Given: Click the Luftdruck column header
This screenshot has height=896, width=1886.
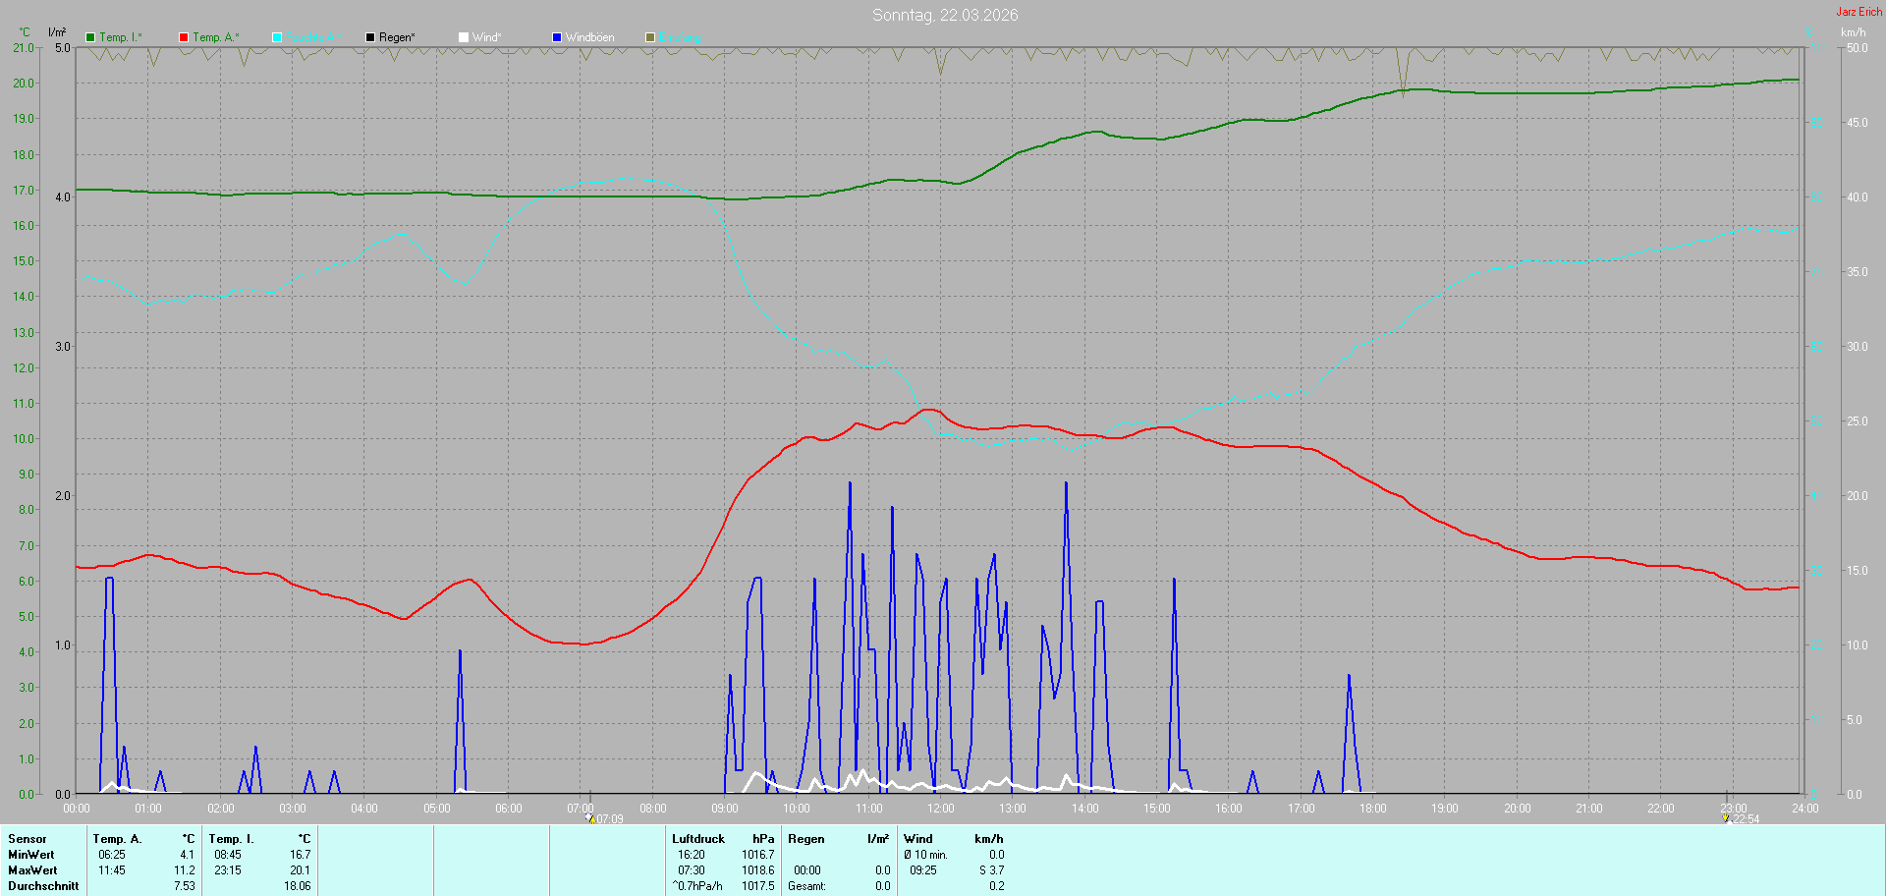Looking at the screenshot, I should click(698, 839).
